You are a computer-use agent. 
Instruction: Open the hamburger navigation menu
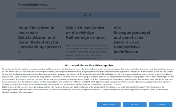[x=90, y=15]
